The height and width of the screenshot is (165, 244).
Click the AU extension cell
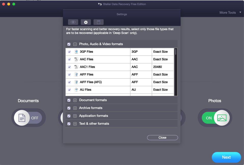(x=141, y=90)
